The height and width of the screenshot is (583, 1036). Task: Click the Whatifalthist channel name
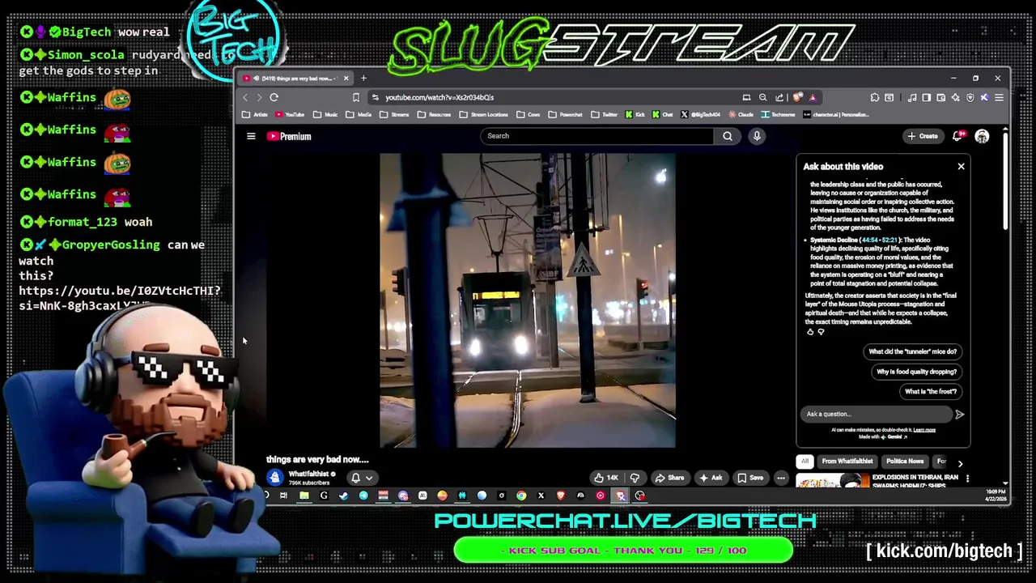pos(308,474)
